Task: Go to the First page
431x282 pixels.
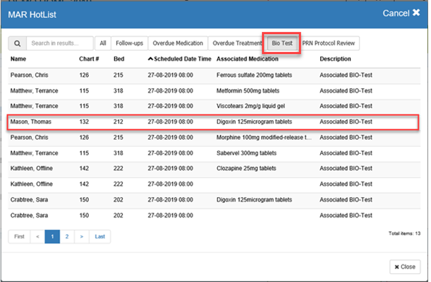Action: (19, 236)
